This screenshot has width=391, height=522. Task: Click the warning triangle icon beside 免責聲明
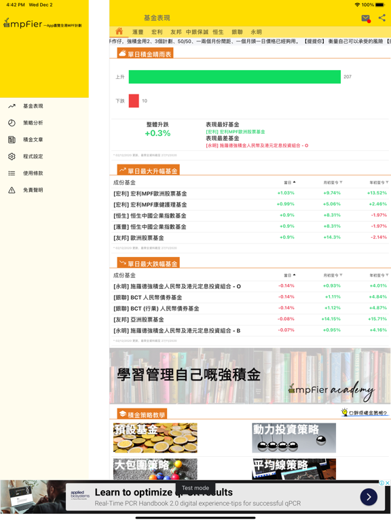12,190
